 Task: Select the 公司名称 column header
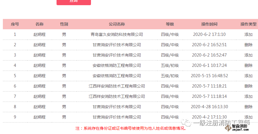(x=117, y=24)
